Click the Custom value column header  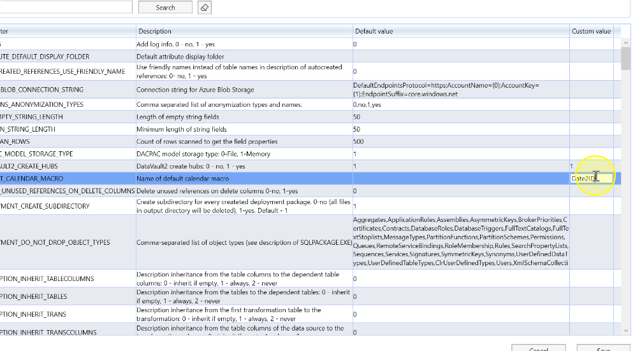pyautogui.click(x=591, y=31)
